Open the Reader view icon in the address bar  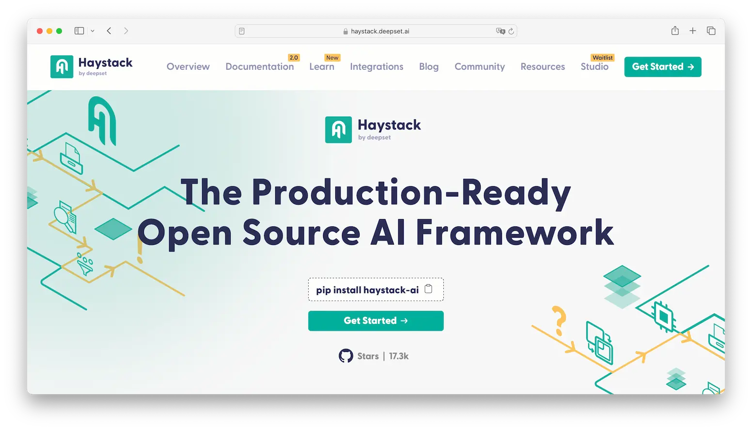pos(242,31)
